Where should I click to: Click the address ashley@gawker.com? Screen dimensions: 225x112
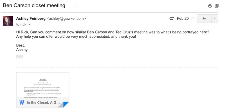66,19
